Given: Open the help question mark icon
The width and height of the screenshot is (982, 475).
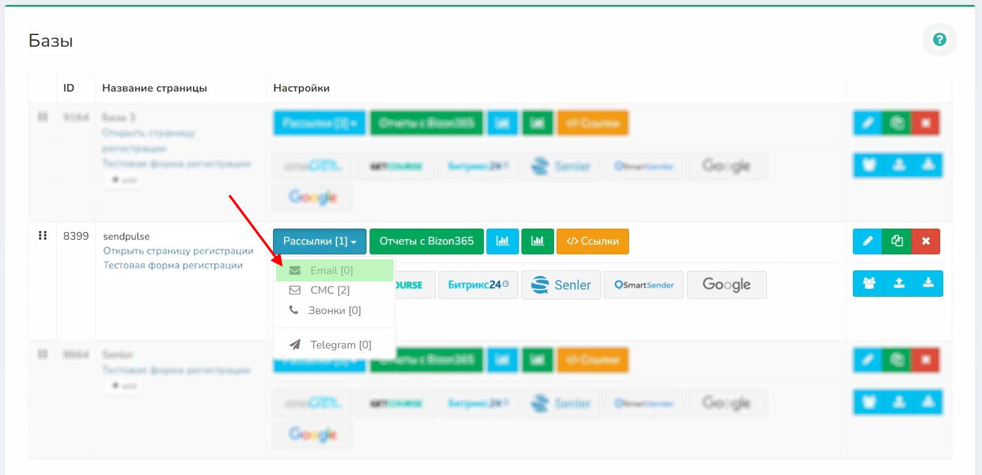Looking at the screenshot, I should 939,40.
